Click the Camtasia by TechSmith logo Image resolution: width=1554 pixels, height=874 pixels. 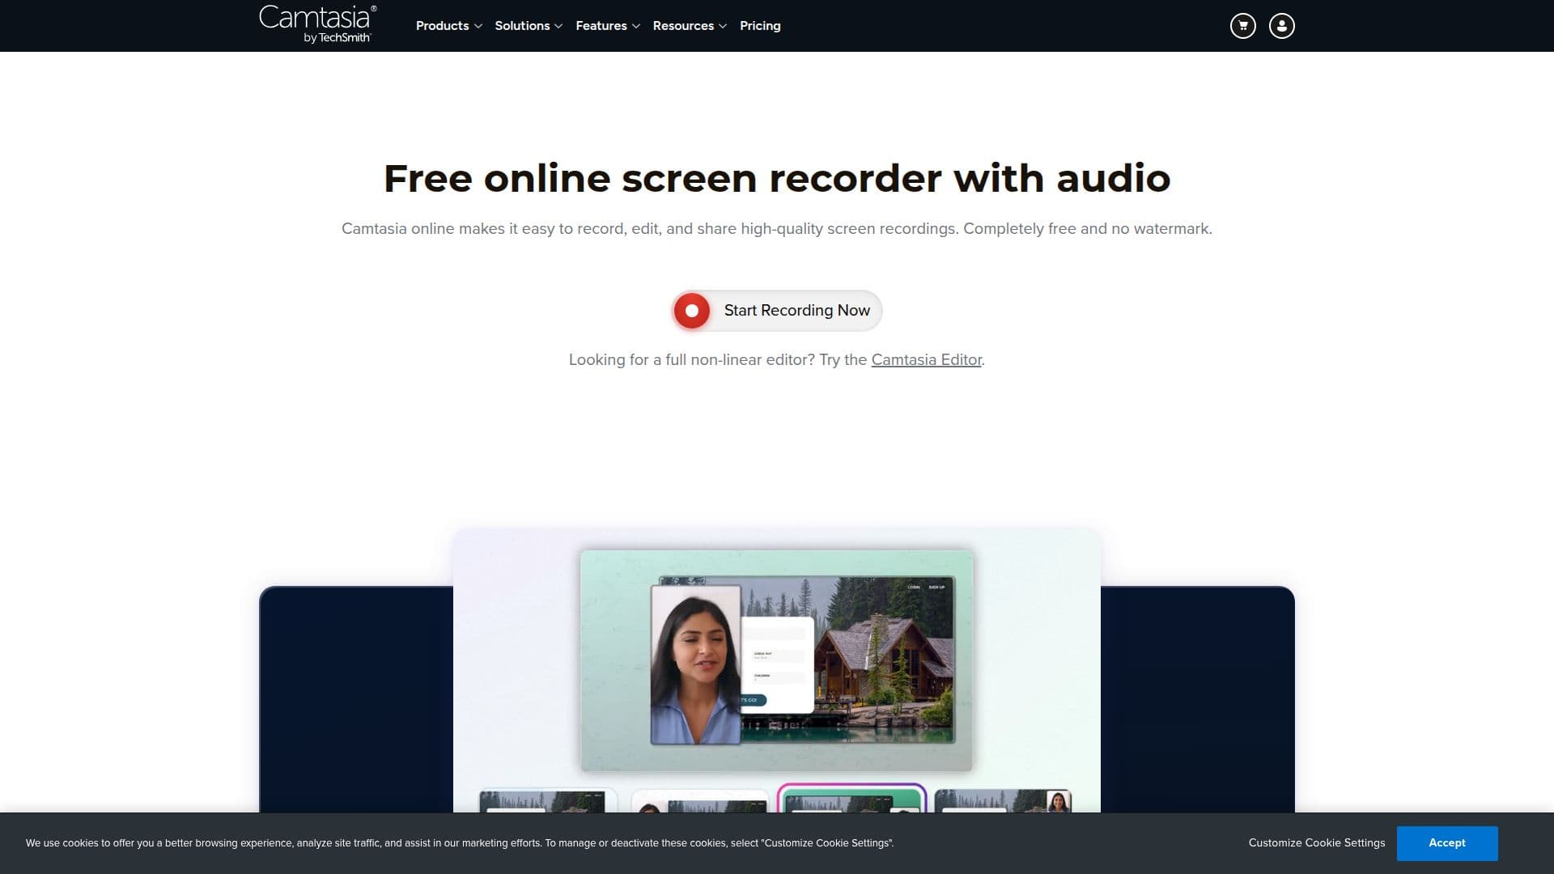pyautogui.click(x=317, y=24)
